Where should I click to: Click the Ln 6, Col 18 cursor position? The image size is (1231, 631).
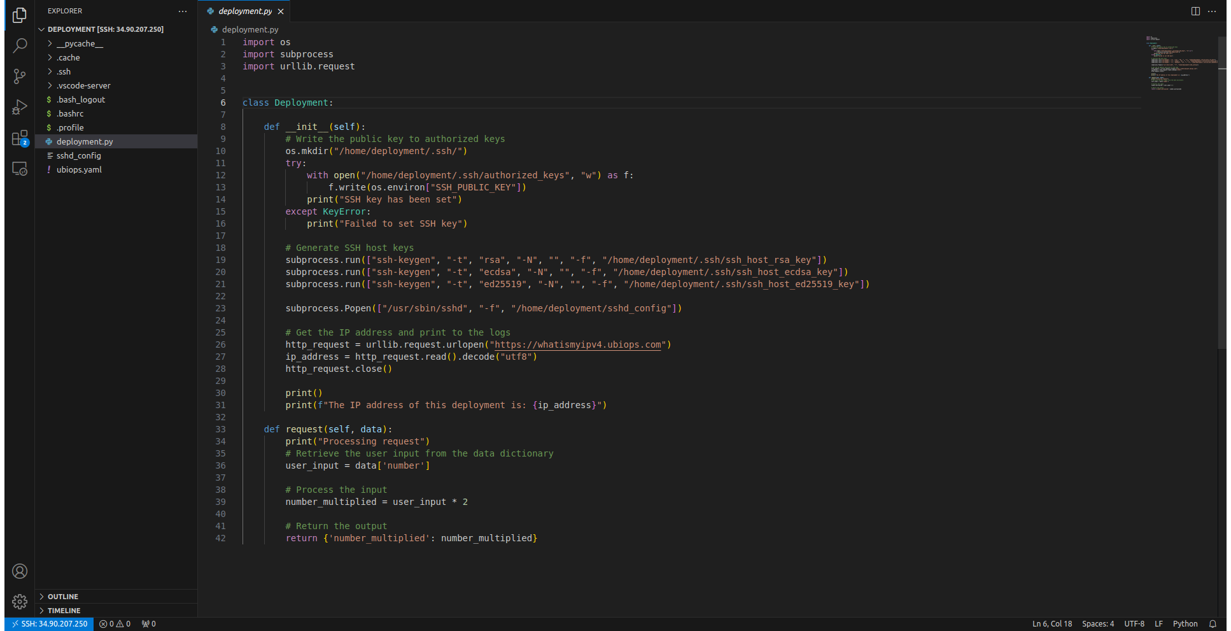pos(1052,624)
